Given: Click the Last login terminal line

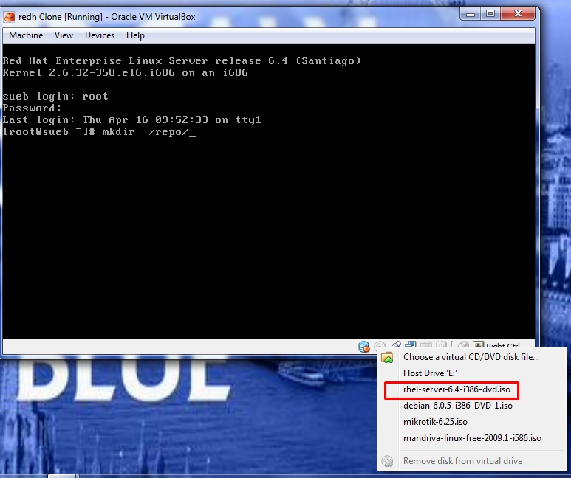Looking at the screenshot, I should pyautogui.click(x=131, y=120).
